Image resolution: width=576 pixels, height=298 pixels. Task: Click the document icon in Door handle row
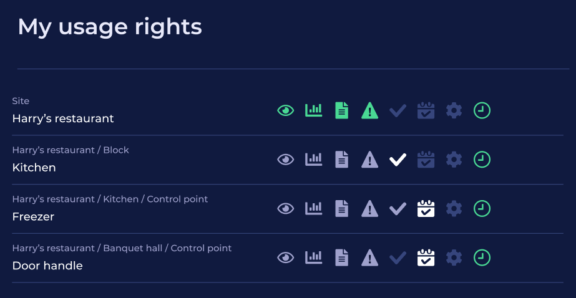[341, 257]
